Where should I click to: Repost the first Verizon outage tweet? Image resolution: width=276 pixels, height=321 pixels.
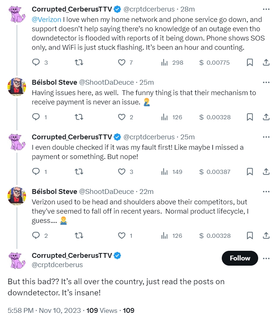pos(79,63)
